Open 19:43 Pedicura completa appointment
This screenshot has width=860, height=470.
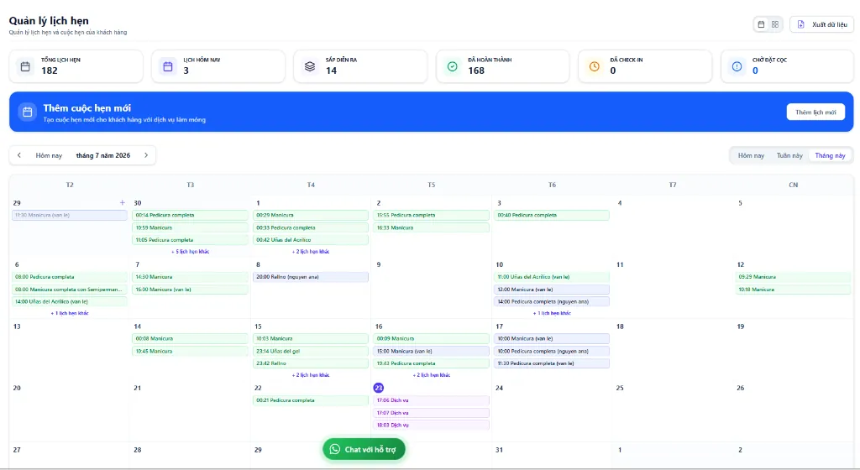(x=431, y=363)
